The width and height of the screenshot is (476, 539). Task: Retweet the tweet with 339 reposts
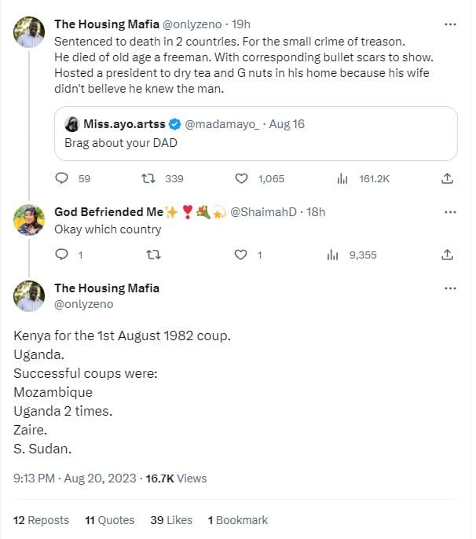pos(147,179)
